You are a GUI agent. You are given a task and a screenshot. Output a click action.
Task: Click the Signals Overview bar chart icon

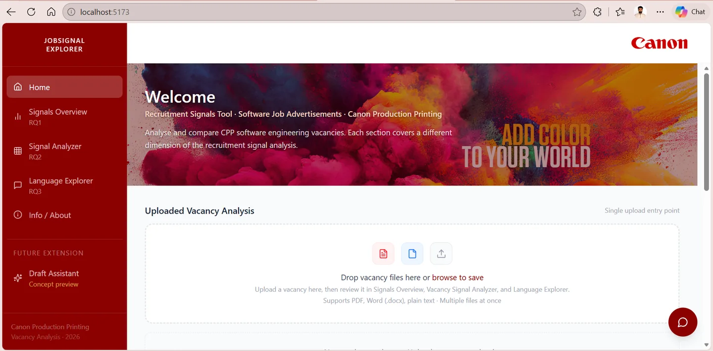click(18, 117)
